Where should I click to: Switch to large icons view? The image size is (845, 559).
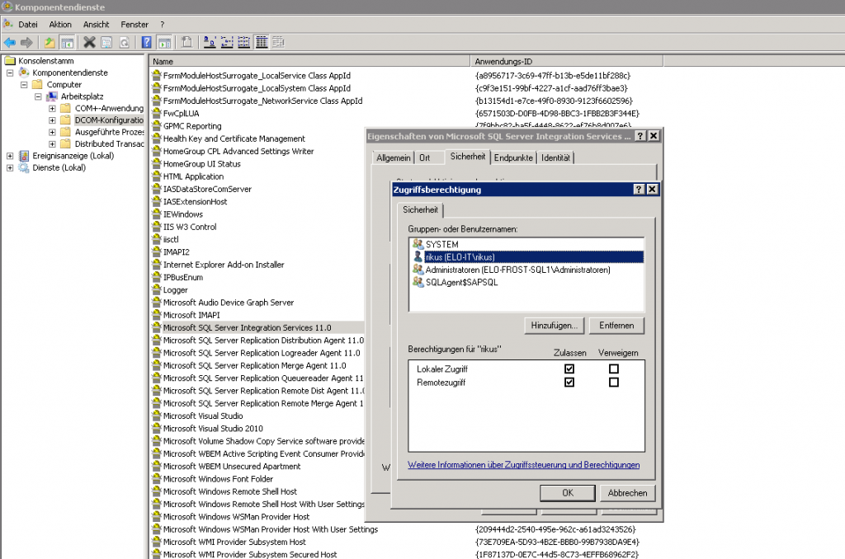point(210,43)
